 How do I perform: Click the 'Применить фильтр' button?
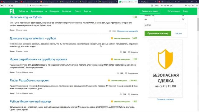point(158,33)
